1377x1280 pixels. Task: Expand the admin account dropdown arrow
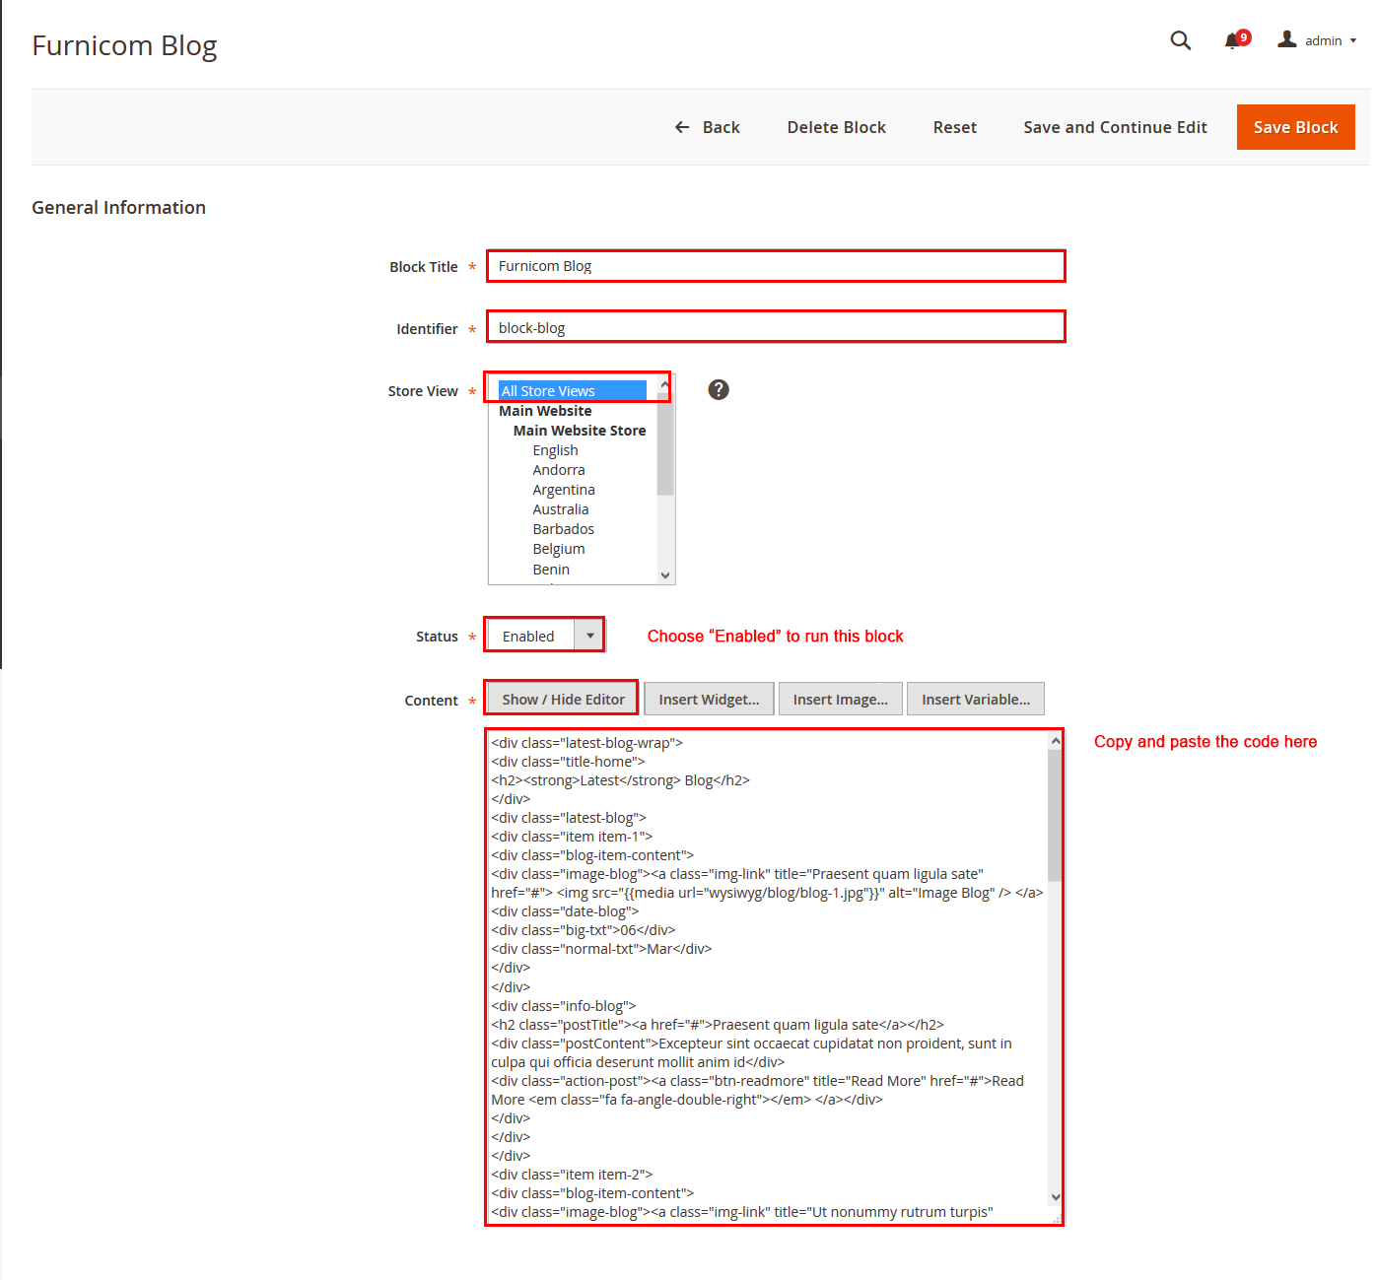pyautogui.click(x=1353, y=41)
